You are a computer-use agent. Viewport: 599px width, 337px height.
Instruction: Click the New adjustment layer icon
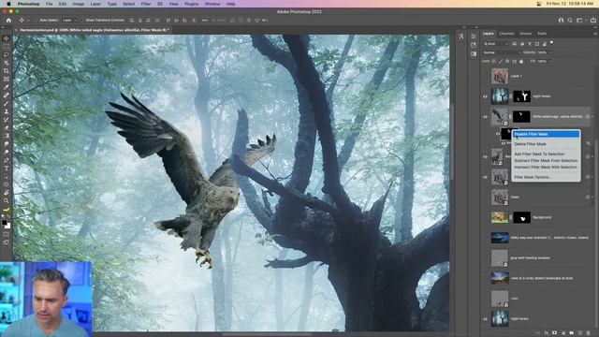[x=563, y=333]
